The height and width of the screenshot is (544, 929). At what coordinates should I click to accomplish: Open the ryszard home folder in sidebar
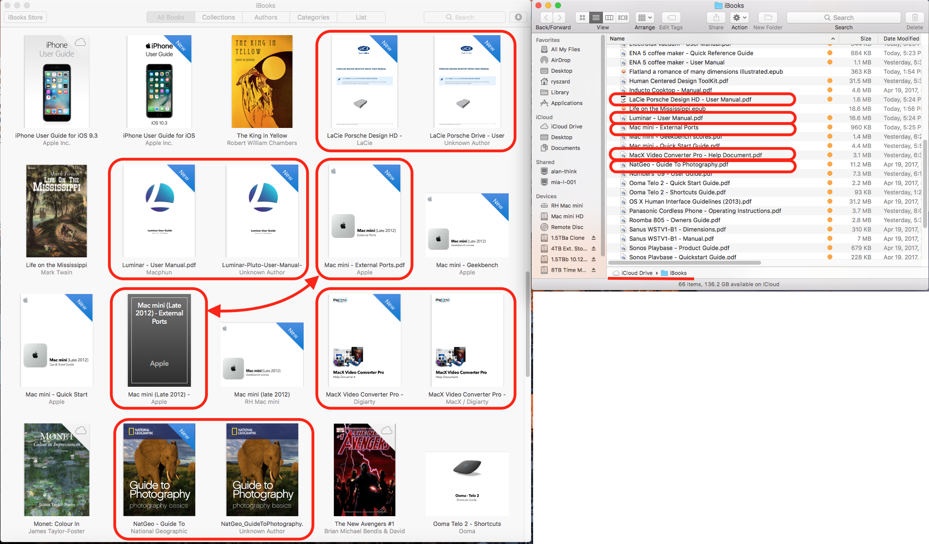560,82
